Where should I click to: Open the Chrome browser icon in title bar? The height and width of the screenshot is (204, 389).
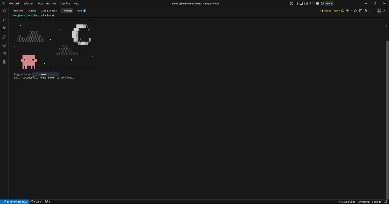point(317,3)
